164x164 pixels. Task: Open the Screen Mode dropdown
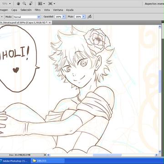pos(51,4)
